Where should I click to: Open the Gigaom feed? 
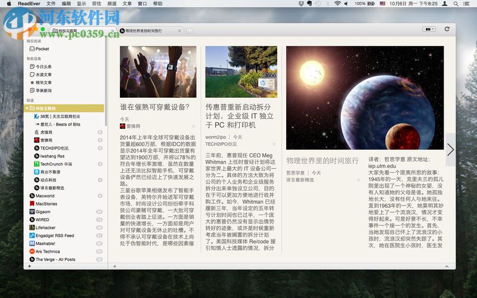(x=40, y=212)
